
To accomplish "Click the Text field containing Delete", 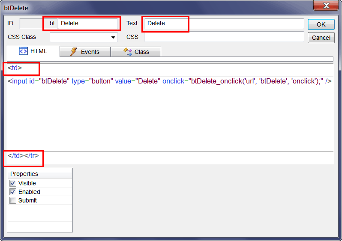I will [224, 23].
